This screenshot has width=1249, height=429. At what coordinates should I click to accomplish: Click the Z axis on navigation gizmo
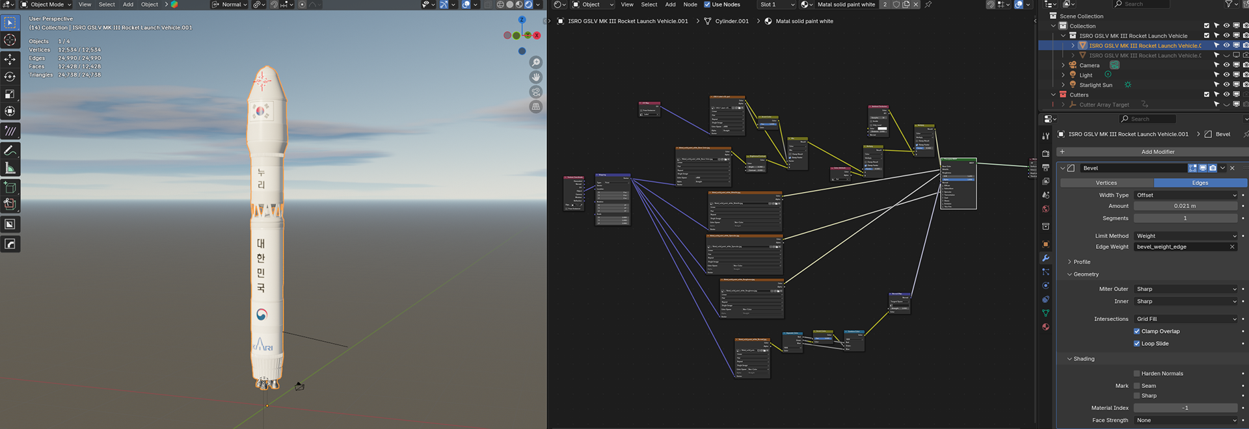click(x=522, y=20)
